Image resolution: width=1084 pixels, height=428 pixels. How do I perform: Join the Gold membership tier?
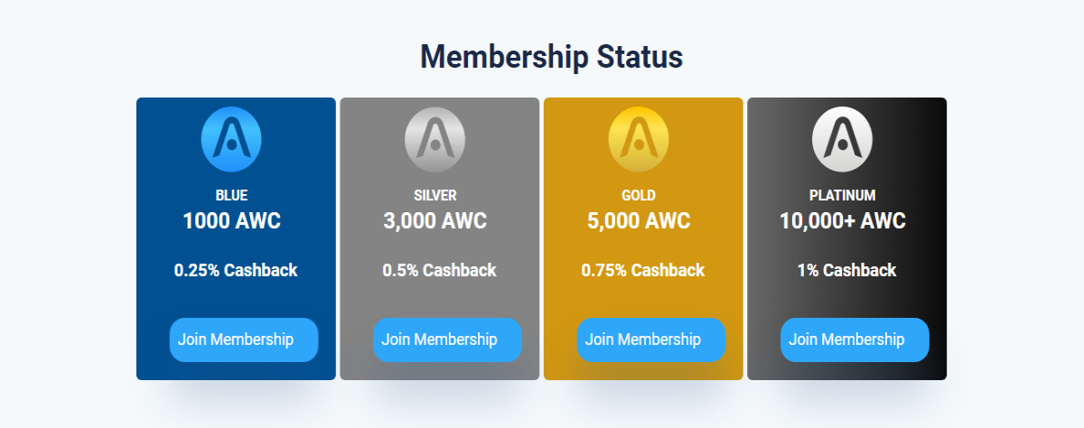651,340
